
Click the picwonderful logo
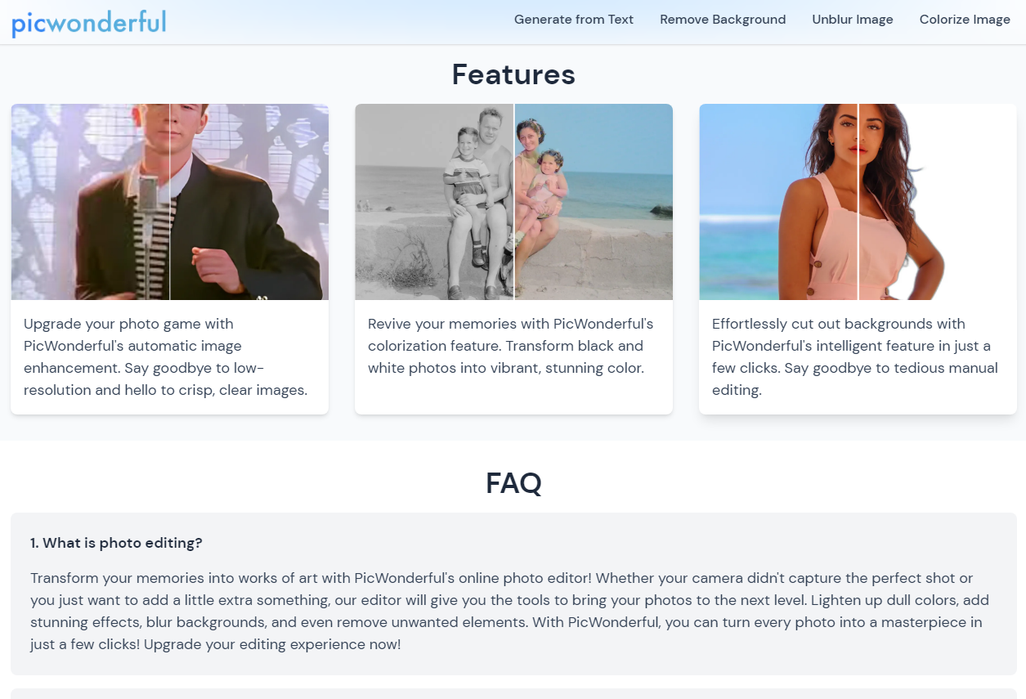pyautogui.click(x=88, y=22)
